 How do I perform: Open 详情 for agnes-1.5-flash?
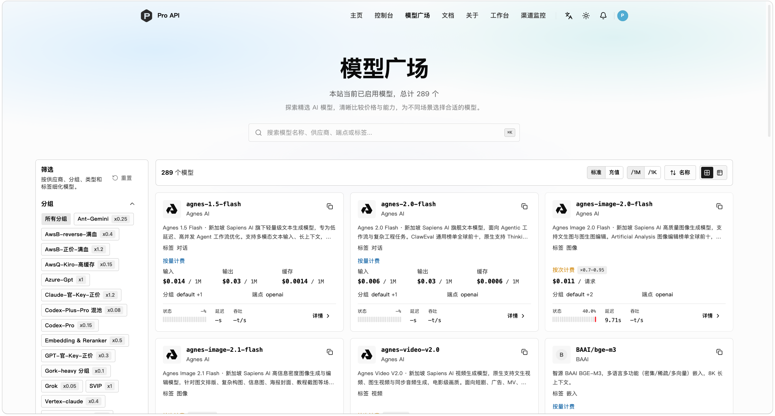[321, 316]
